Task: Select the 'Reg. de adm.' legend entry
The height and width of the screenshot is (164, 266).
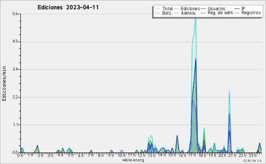Action: point(221,13)
